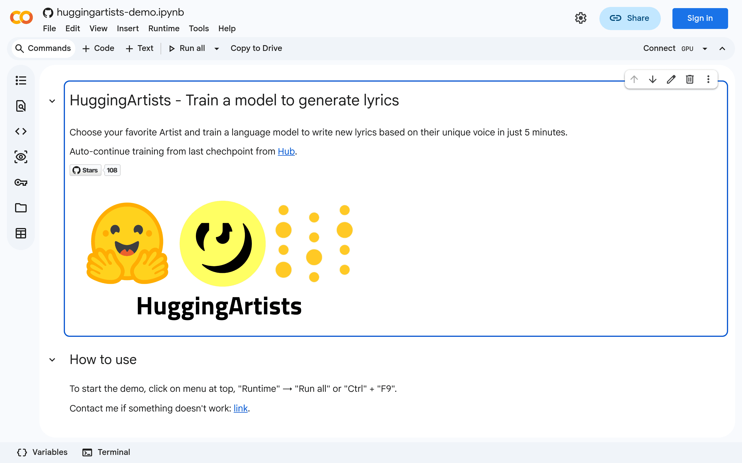Viewport: 742px width, 463px height.
Task: Click the Commands search box
Action: pos(43,48)
